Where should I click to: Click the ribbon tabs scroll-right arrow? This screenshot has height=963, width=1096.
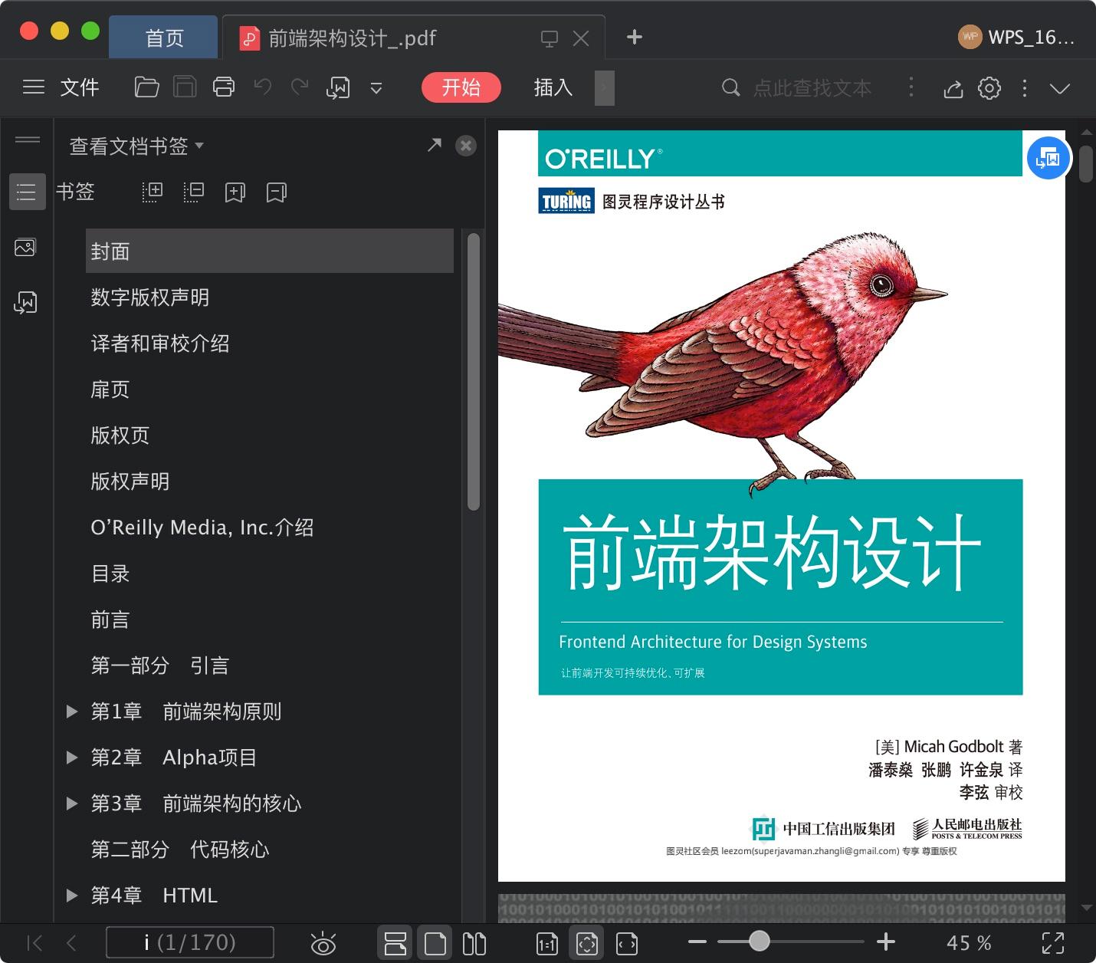pos(605,88)
